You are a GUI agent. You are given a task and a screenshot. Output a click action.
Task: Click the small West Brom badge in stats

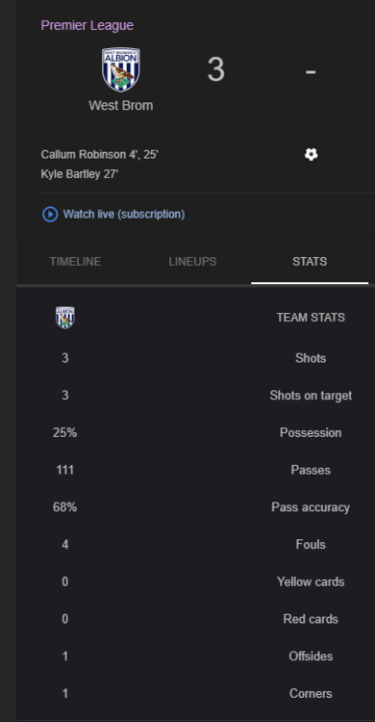tap(64, 318)
